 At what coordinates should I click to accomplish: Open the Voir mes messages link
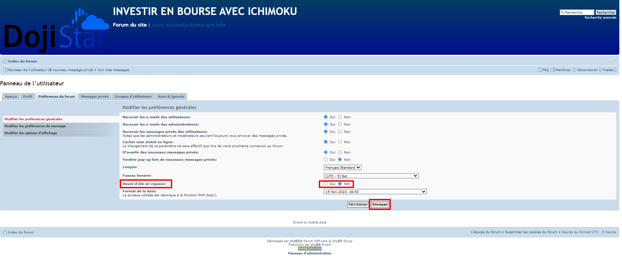point(113,70)
